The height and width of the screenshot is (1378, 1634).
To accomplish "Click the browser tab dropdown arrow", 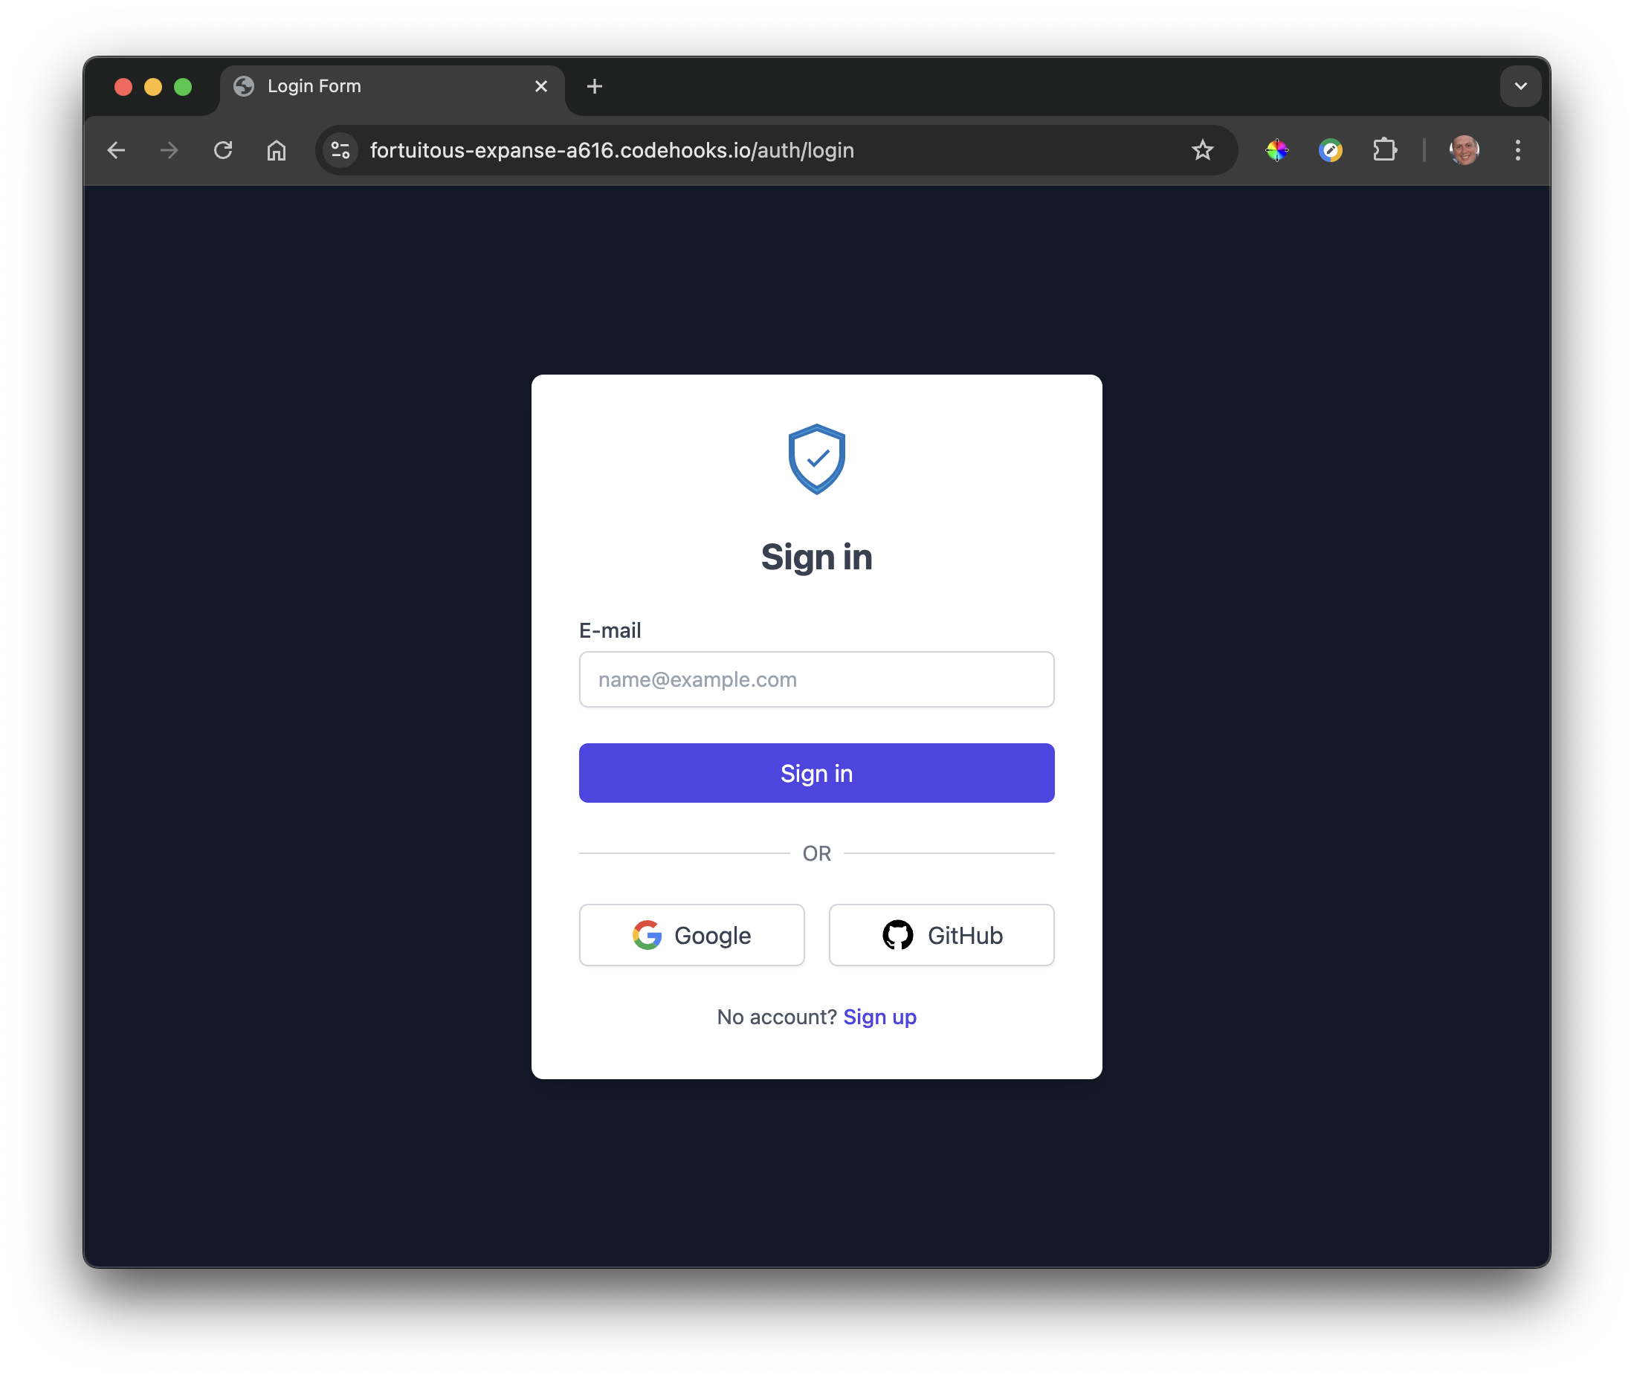I will 1522,86.
